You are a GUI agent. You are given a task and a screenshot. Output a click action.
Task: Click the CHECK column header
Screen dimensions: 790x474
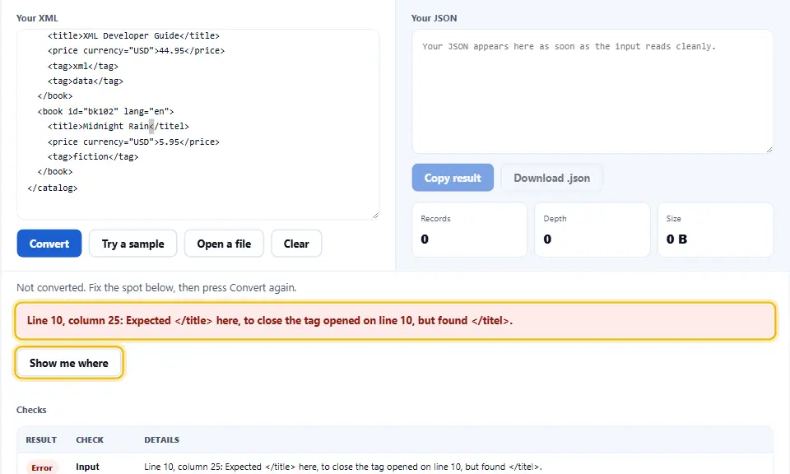[x=90, y=439]
